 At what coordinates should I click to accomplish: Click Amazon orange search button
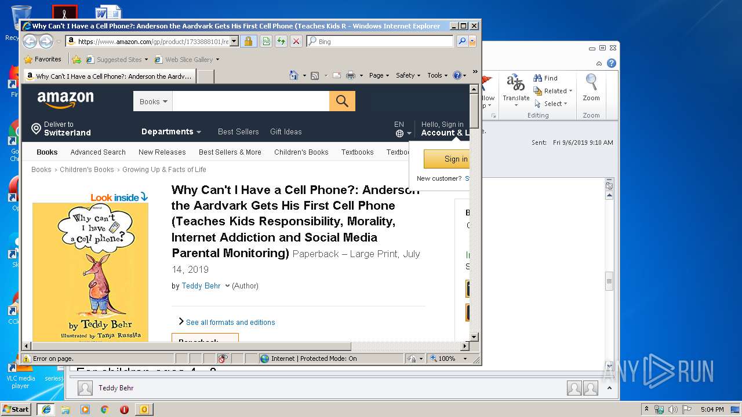pos(342,101)
